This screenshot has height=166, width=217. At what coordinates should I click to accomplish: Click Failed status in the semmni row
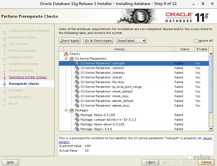pos(179,68)
